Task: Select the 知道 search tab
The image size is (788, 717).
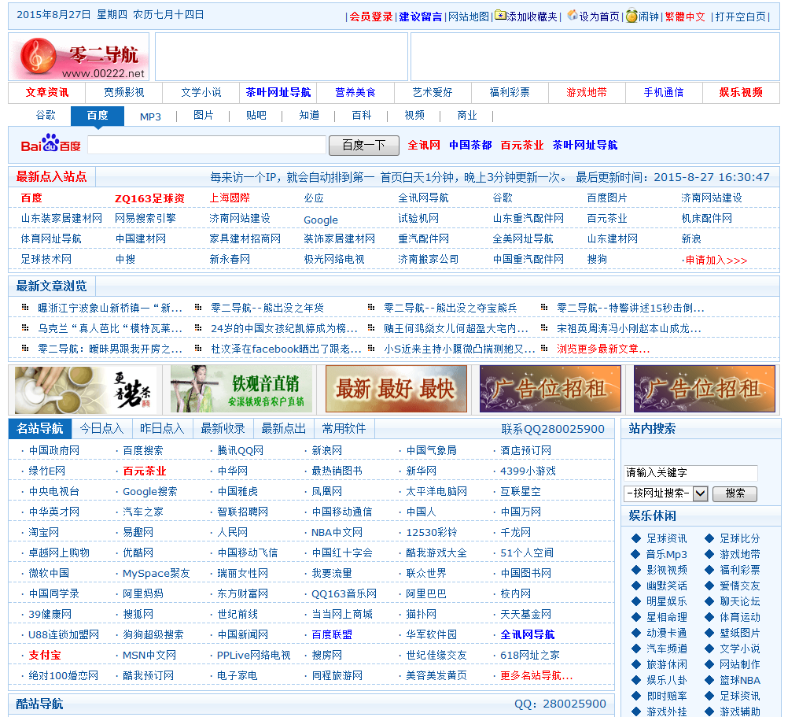Action: click(x=309, y=116)
